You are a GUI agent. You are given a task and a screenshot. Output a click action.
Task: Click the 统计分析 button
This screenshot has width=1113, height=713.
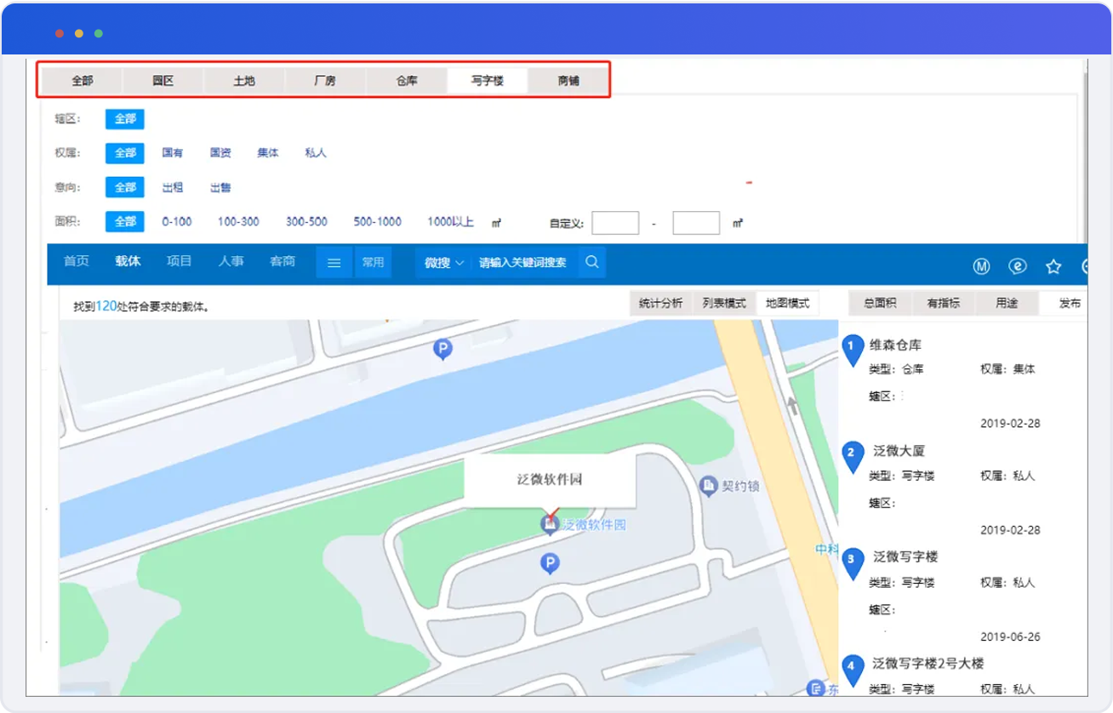coord(660,303)
